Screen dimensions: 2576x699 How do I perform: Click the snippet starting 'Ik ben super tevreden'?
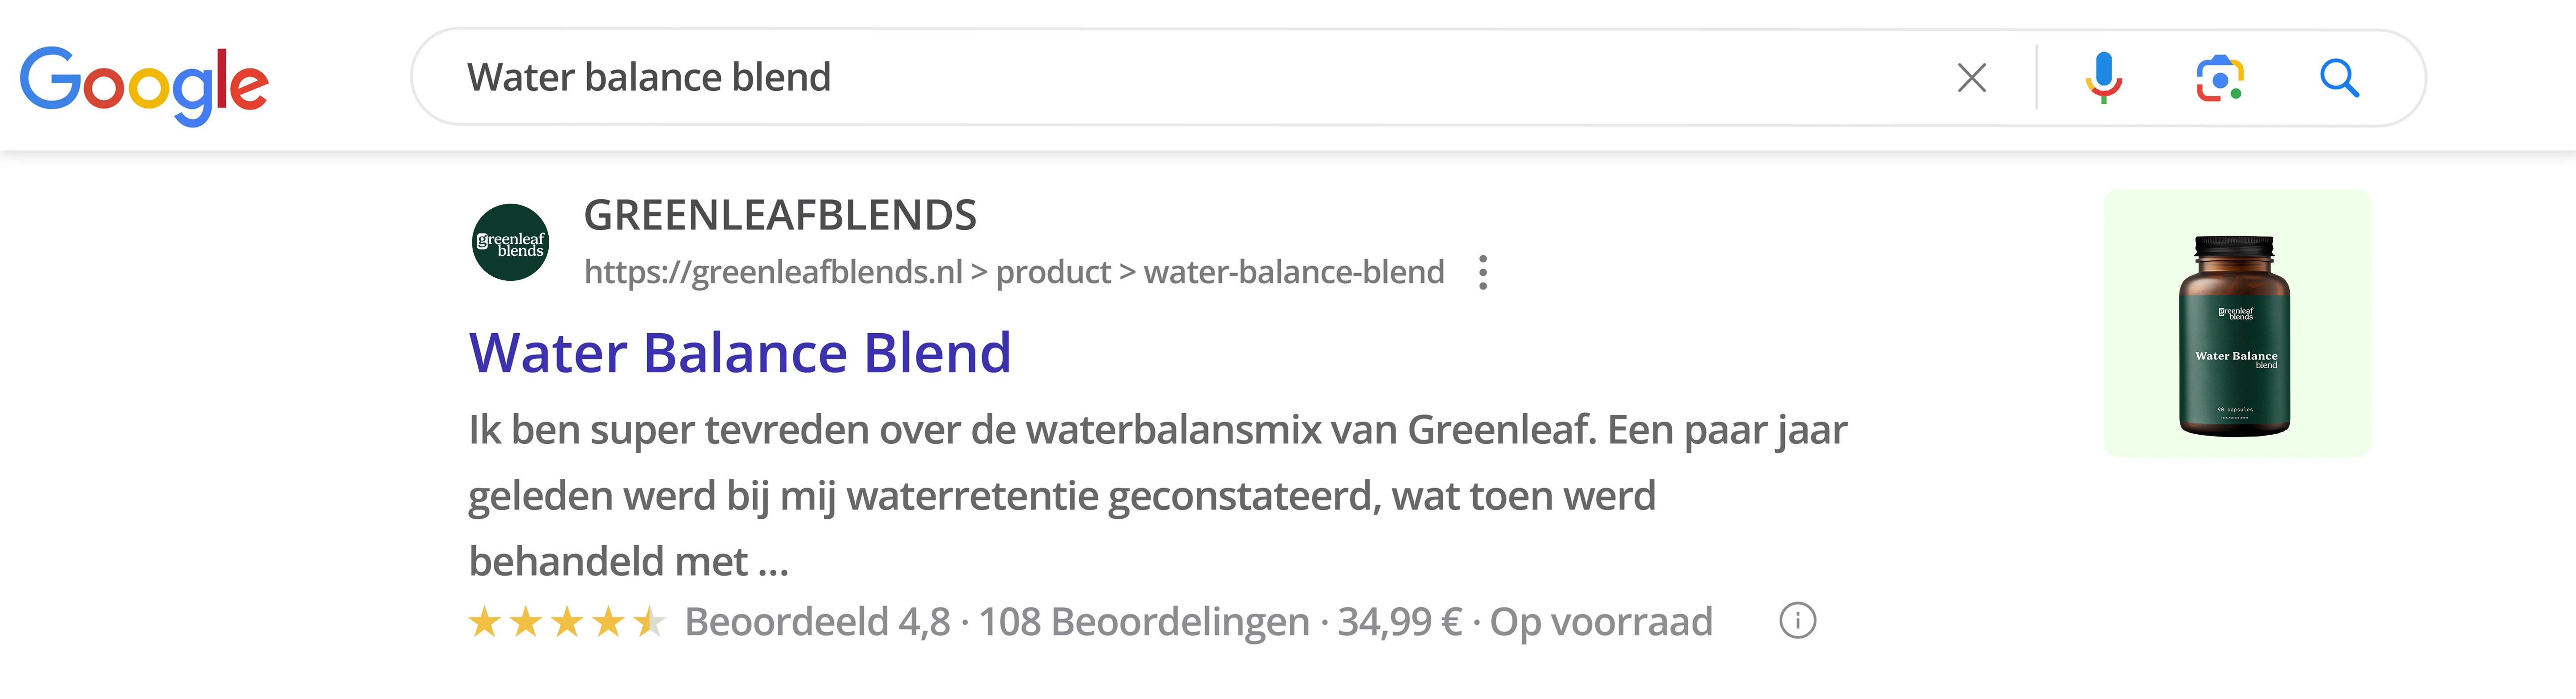(1157, 430)
